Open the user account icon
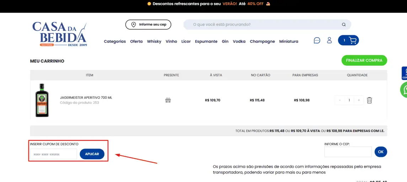Screen dimensions: 407x182 coord(330,40)
